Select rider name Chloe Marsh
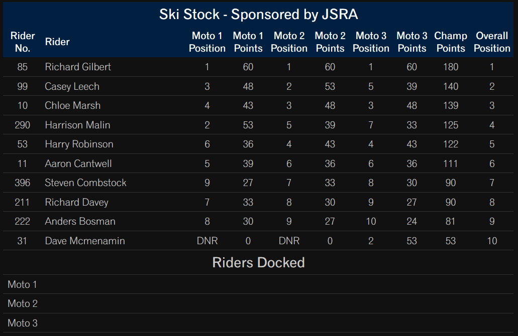518x336 pixels. (x=73, y=105)
